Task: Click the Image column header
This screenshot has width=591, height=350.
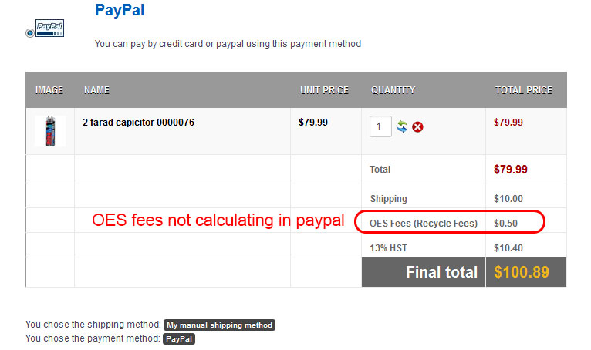Action: (49, 90)
